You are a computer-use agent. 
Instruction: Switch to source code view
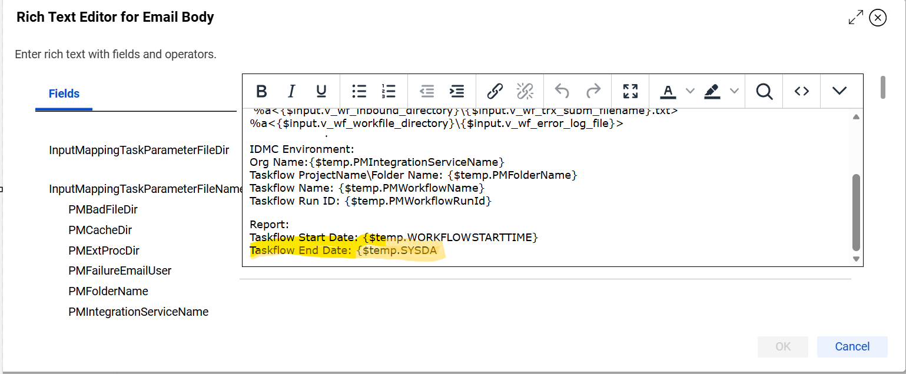802,91
